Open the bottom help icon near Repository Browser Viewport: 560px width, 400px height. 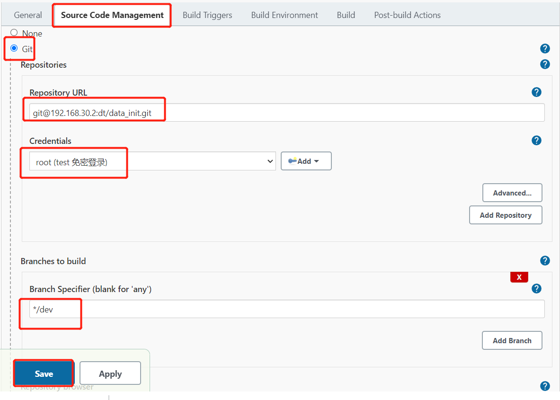pos(545,386)
